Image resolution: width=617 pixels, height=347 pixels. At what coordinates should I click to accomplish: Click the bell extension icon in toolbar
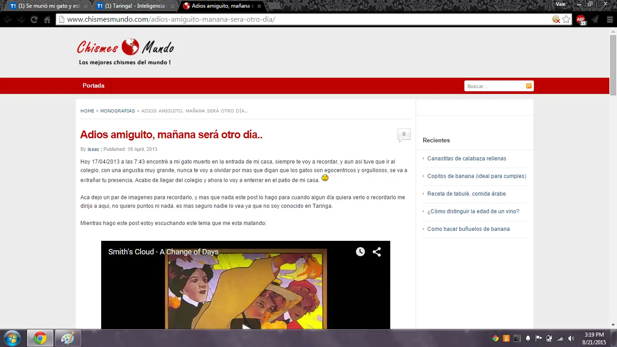tap(595, 19)
